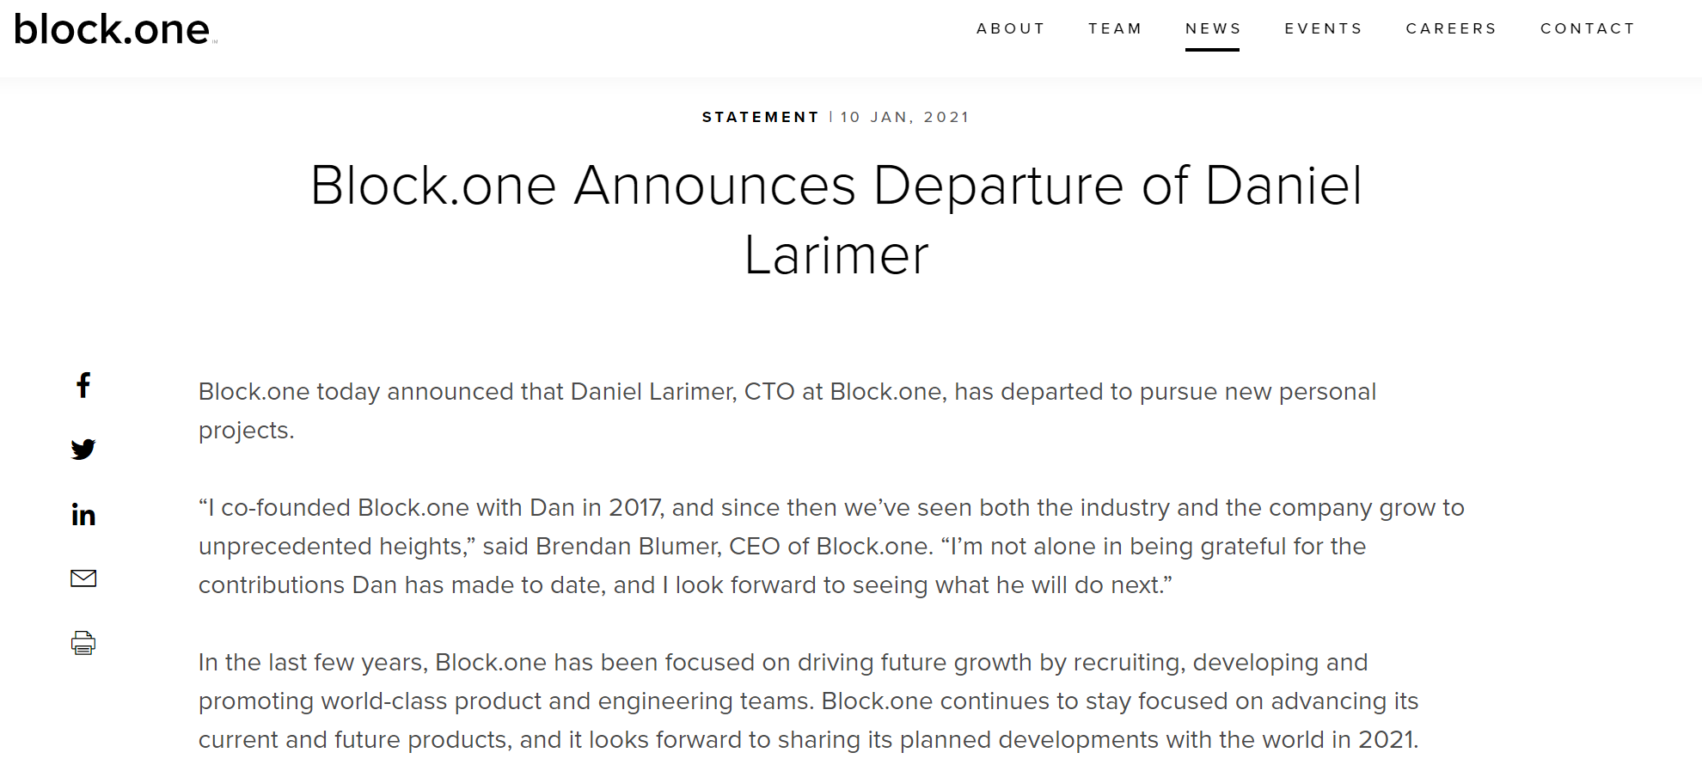Click the Statement category label
The height and width of the screenshot is (765, 1702).
[760, 117]
